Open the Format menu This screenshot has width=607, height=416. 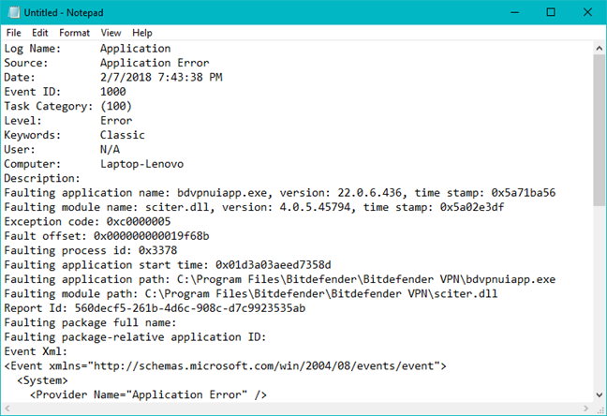click(74, 33)
